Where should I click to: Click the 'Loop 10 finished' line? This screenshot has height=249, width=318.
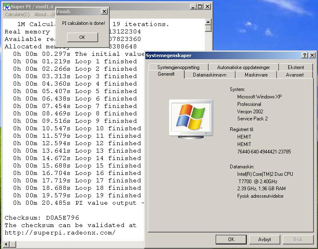point(77,129)
